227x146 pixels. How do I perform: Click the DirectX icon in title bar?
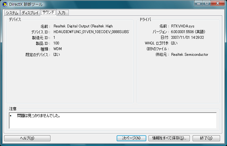[x=5, y=4]
